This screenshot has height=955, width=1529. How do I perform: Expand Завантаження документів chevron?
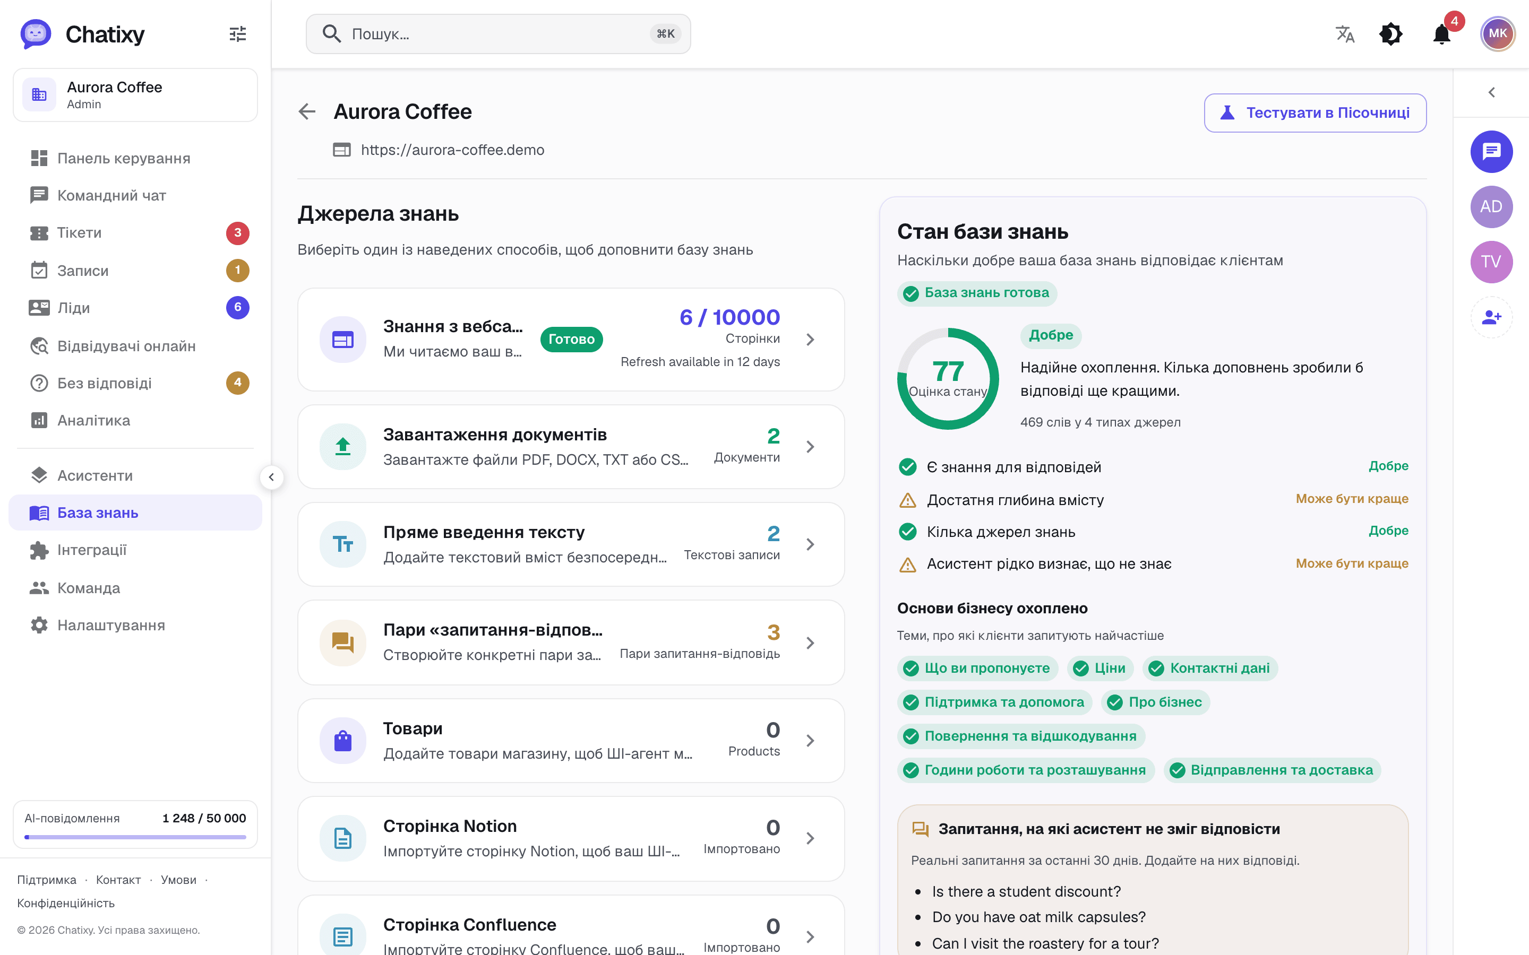[x=810, y=447]
